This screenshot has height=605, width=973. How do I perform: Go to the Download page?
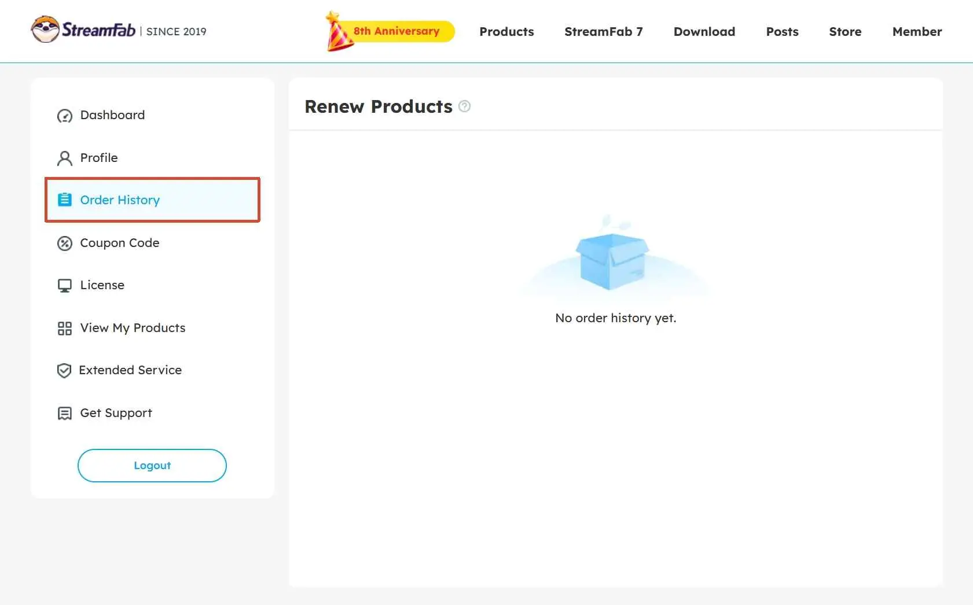(x=704, y=32)
